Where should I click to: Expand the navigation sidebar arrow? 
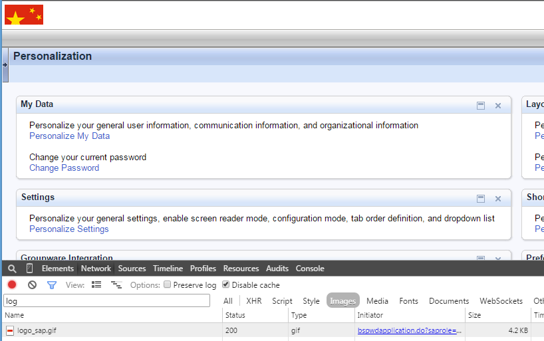(5, 65)
